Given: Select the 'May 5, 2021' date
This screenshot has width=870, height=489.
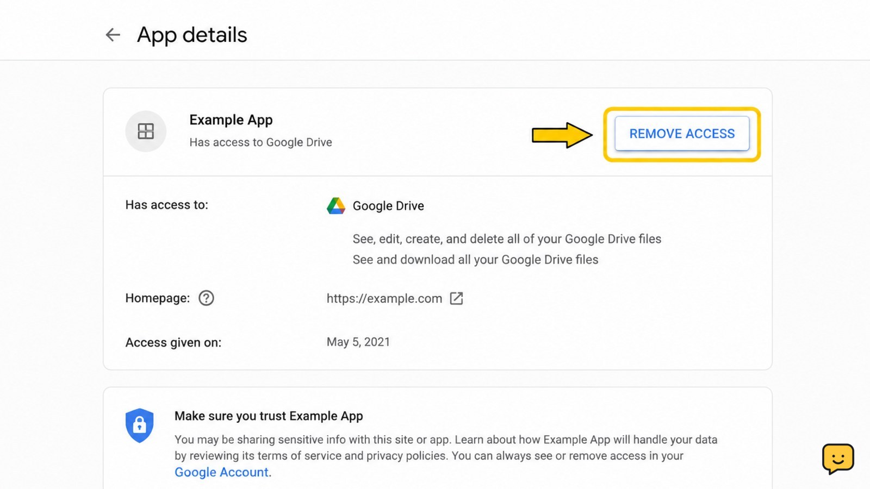Looking at the screenshot, I should [x=358, y=342].
